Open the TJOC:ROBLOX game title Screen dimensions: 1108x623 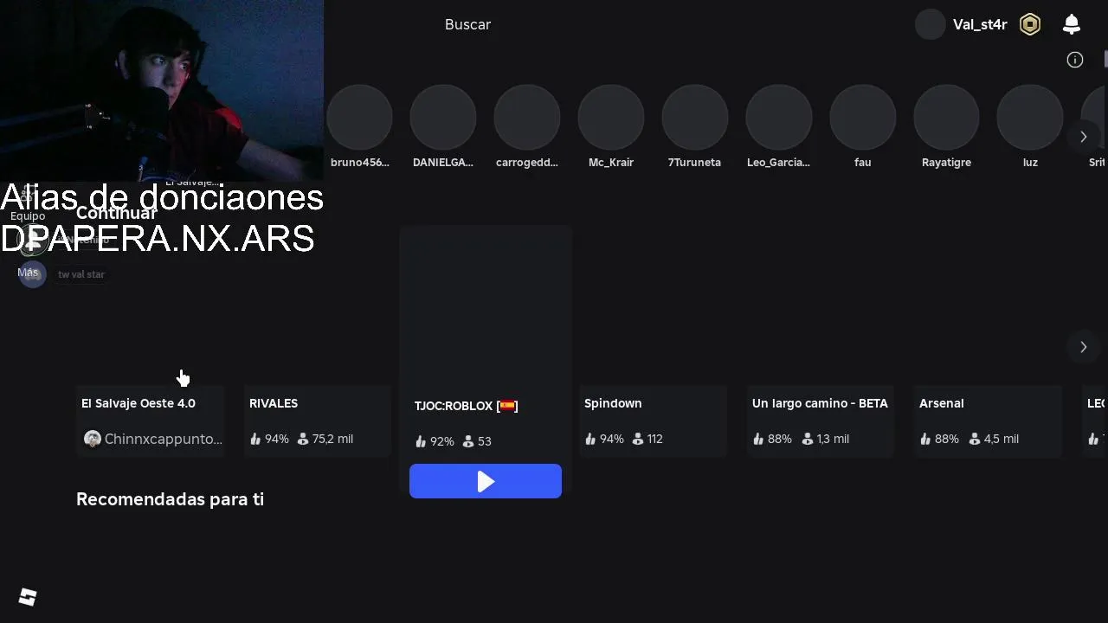click(x=466, y=406)
